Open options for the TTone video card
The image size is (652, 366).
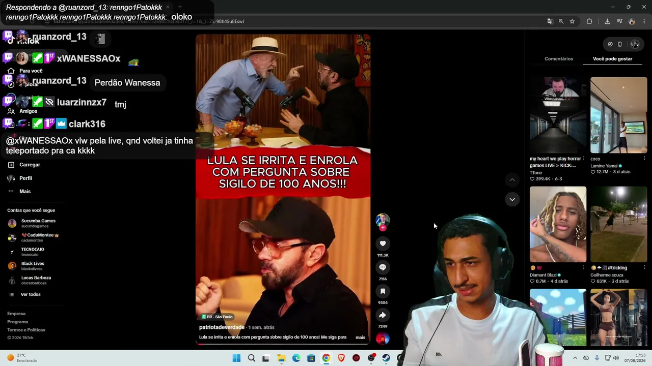584,159
